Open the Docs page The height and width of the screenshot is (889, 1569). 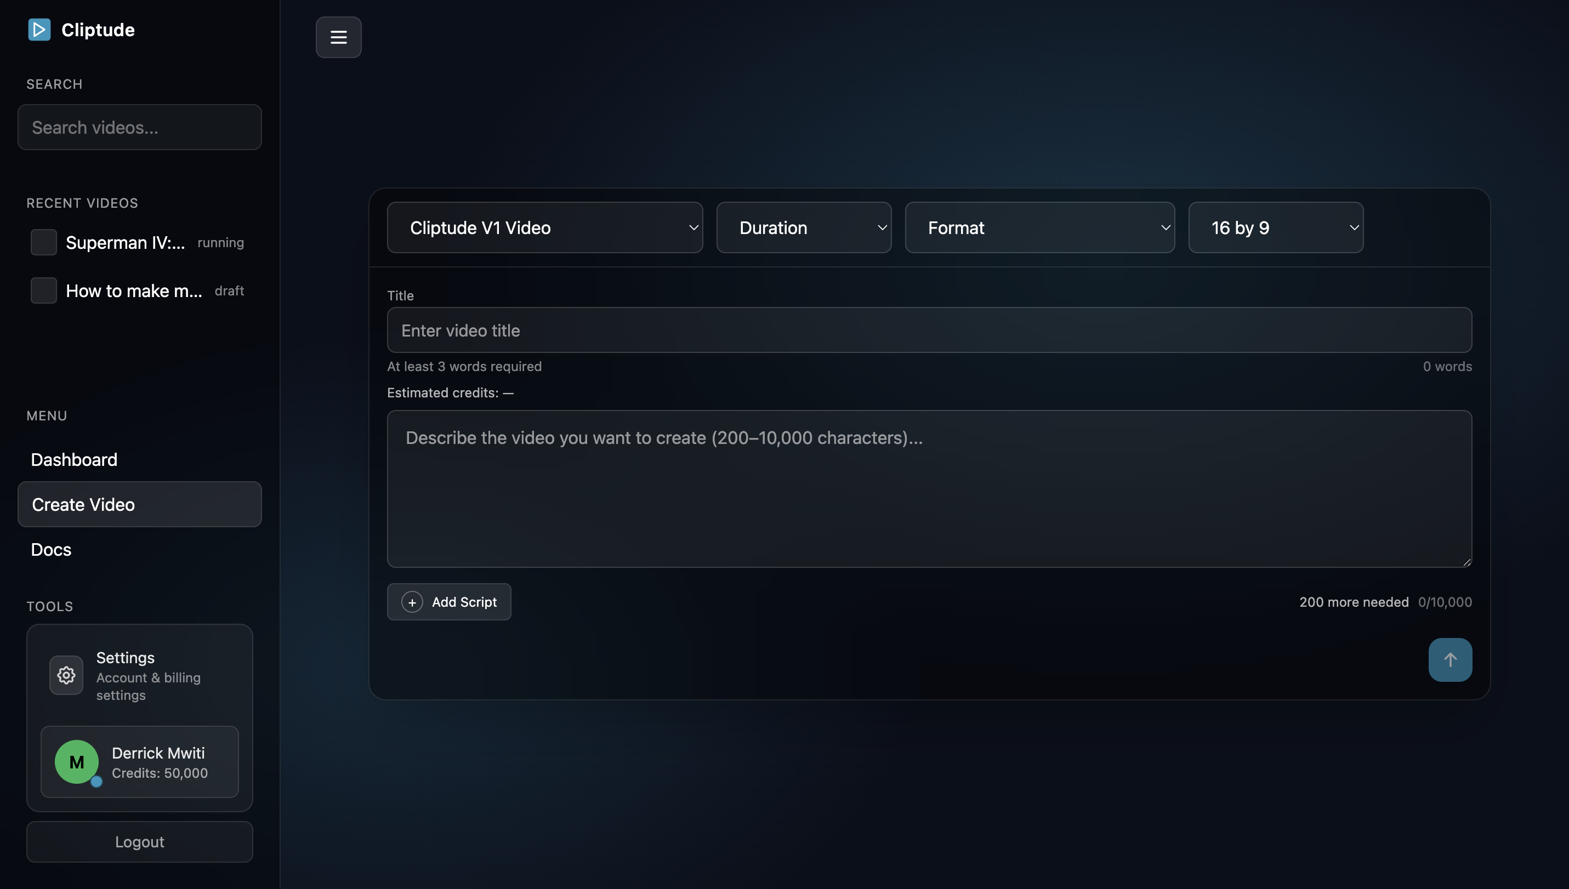pos(50,549)
